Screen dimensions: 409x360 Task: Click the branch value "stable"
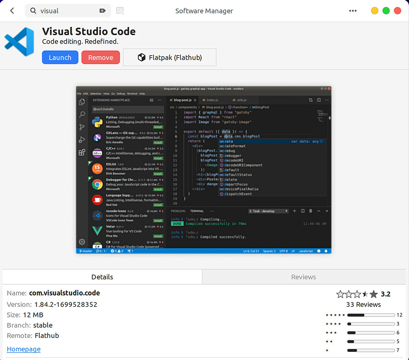pyautogui.click(x=43, y=325)
